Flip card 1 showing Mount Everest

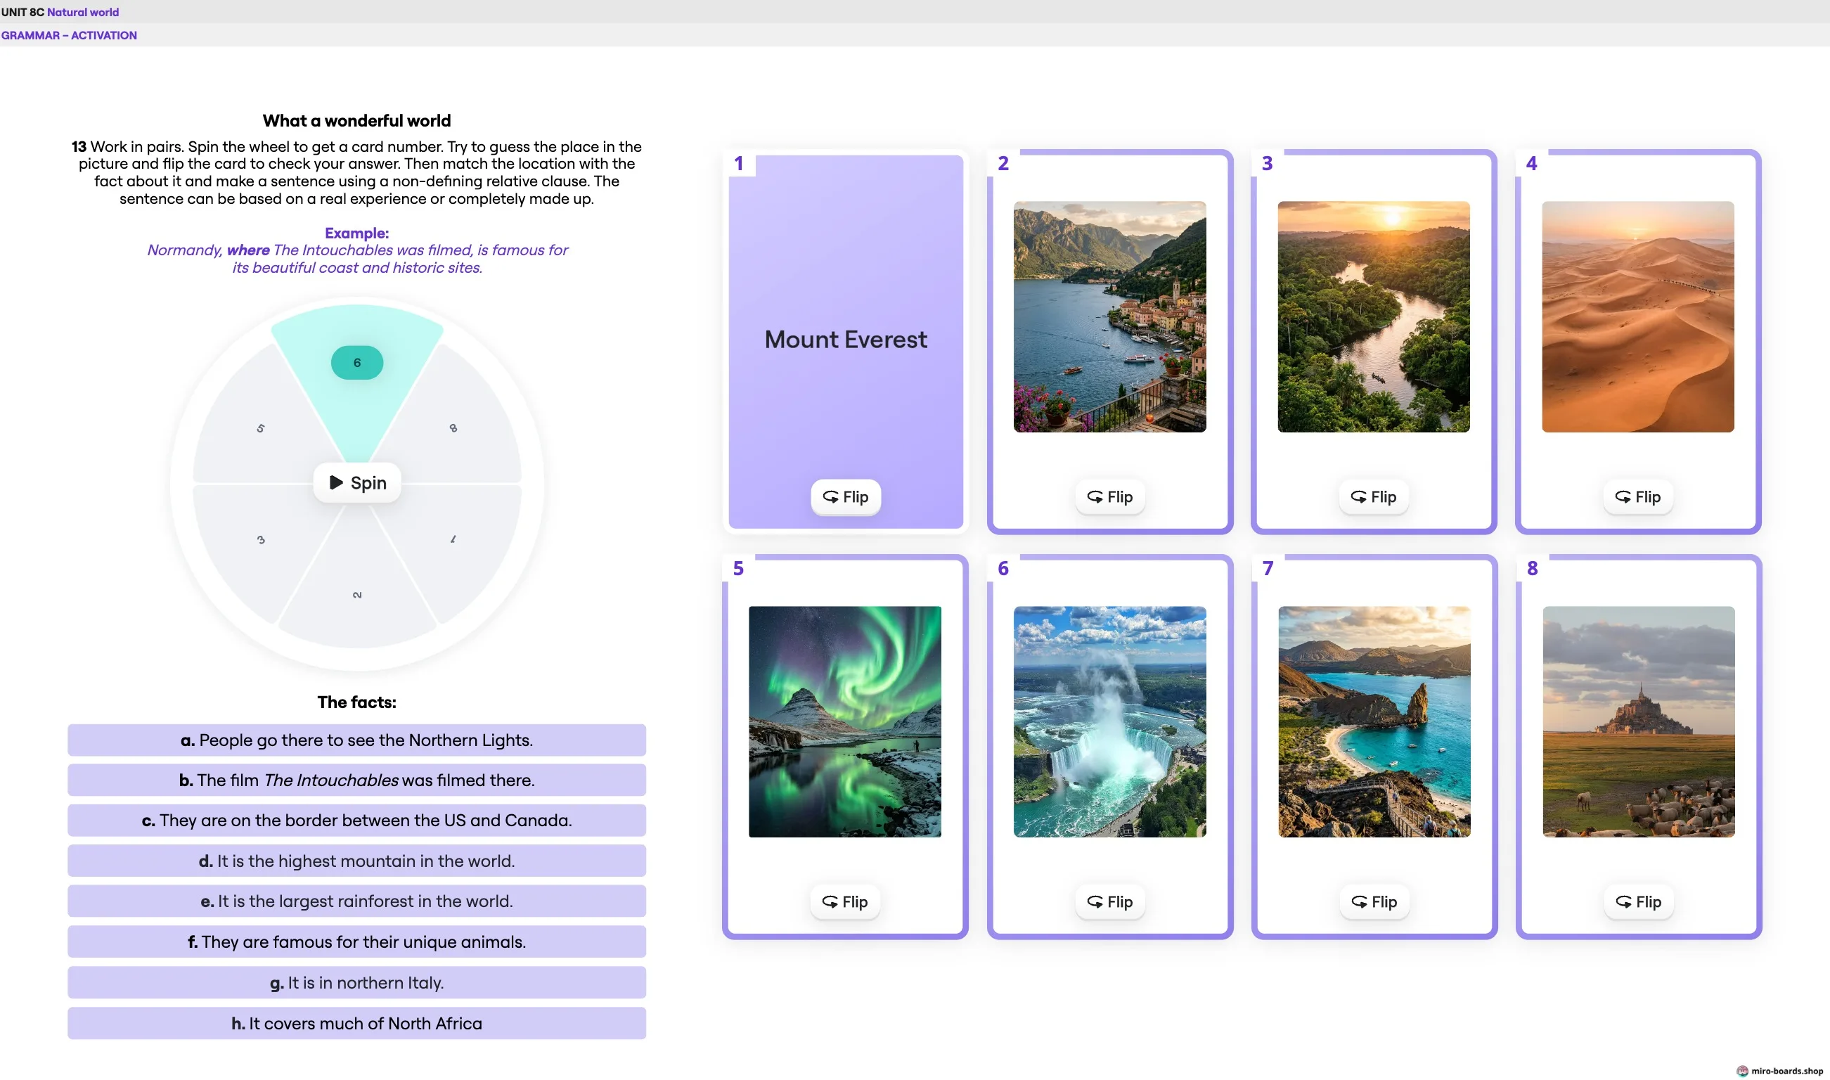[846, 497]
